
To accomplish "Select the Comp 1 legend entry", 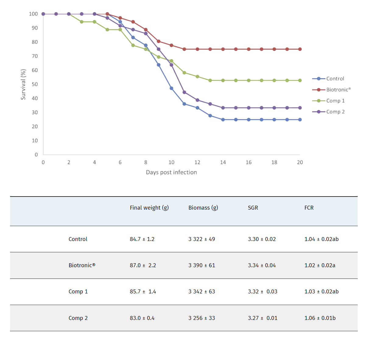I will click(x=335, y=101).
